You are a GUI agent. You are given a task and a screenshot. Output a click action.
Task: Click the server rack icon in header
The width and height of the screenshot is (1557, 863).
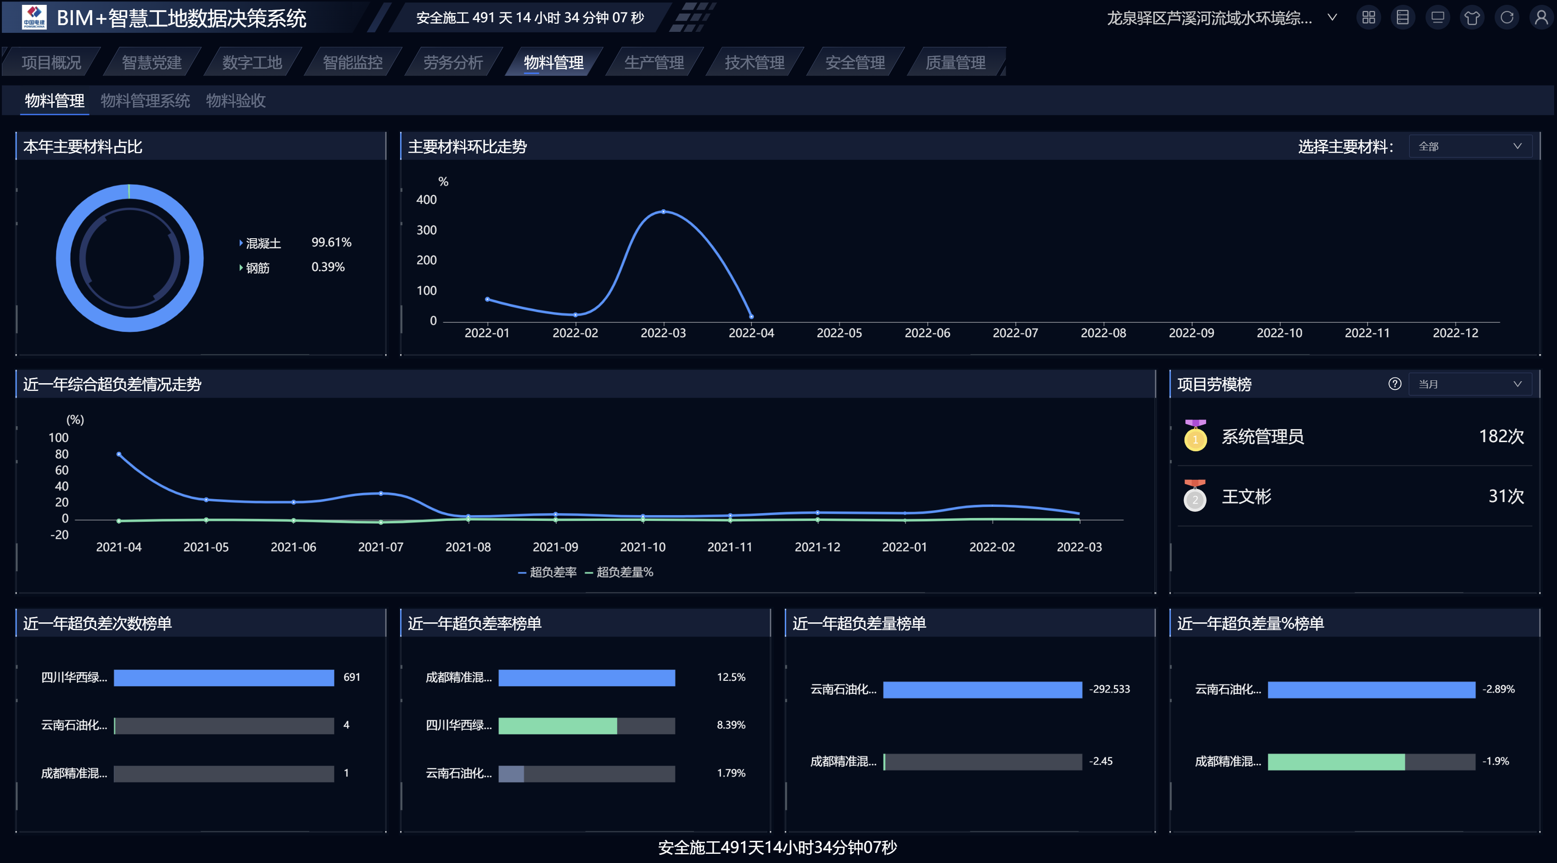(x=1403, y=17)
